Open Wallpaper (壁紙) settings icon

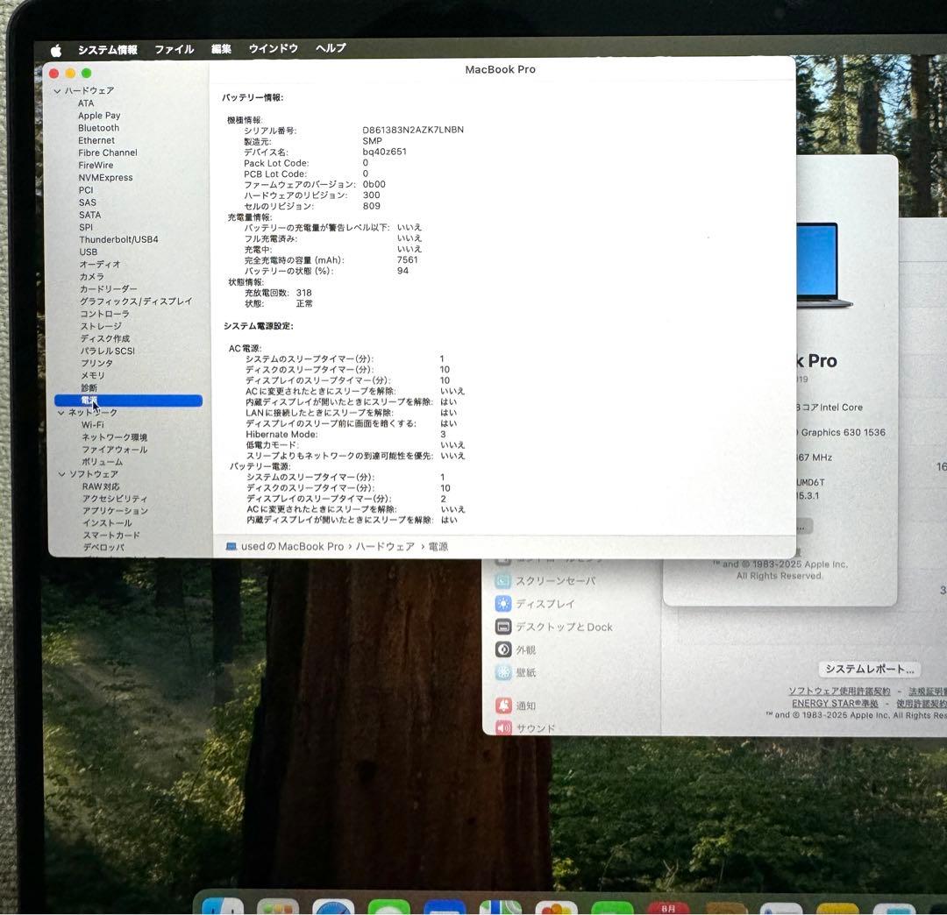(502, 672)
